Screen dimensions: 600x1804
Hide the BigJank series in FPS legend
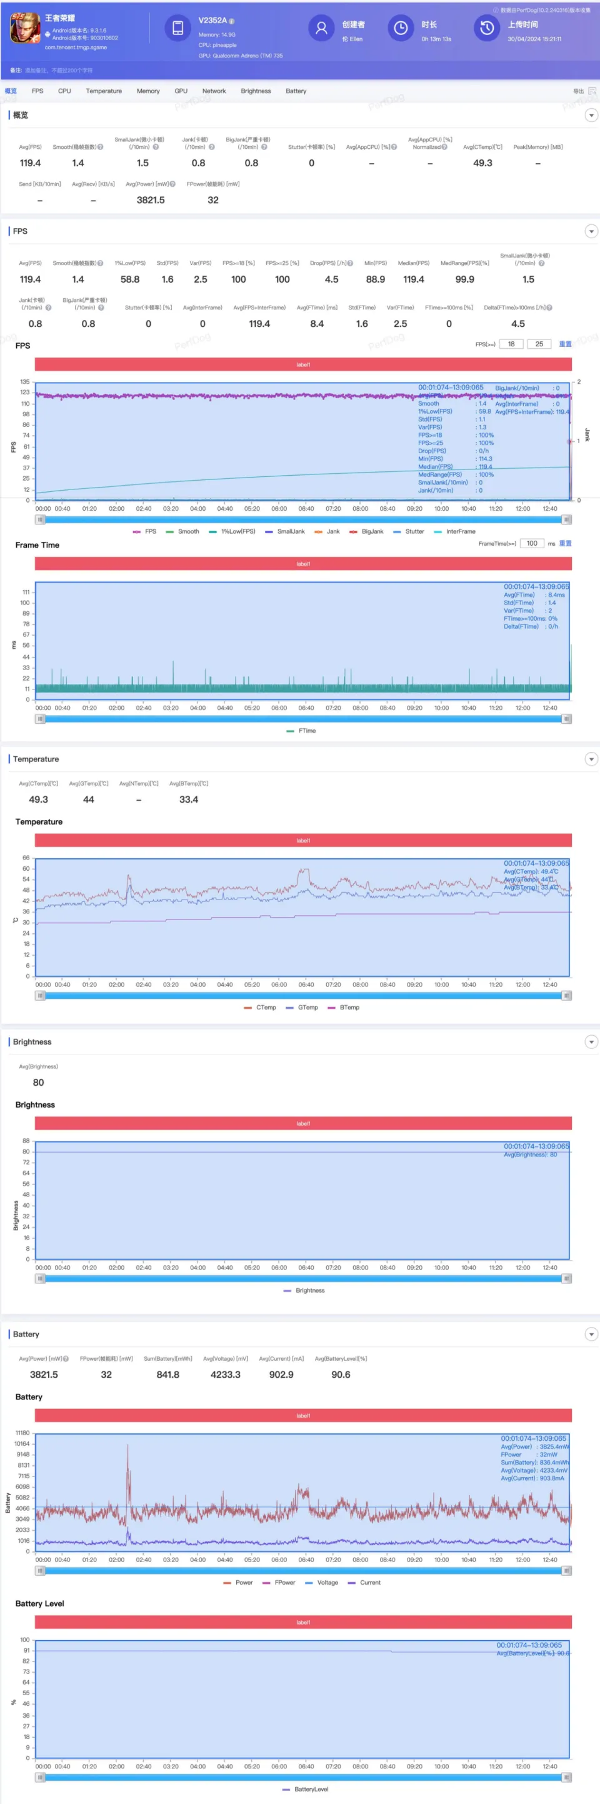tap(367, 531)
